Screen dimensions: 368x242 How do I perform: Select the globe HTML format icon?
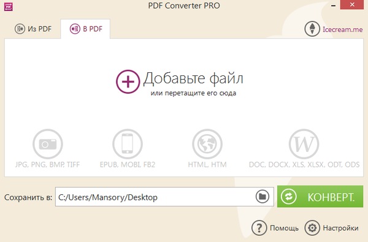click(207, 144)
